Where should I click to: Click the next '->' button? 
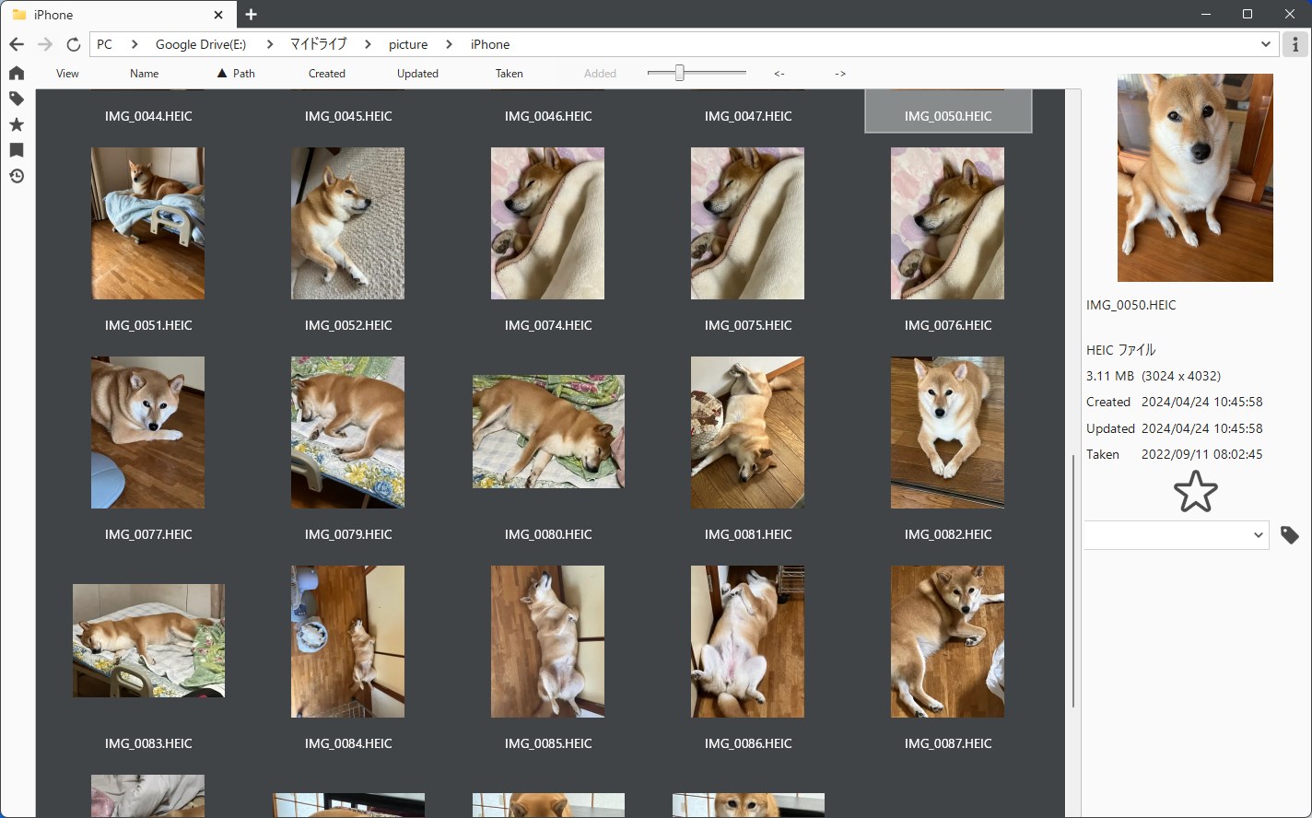[x=840, y=74]
